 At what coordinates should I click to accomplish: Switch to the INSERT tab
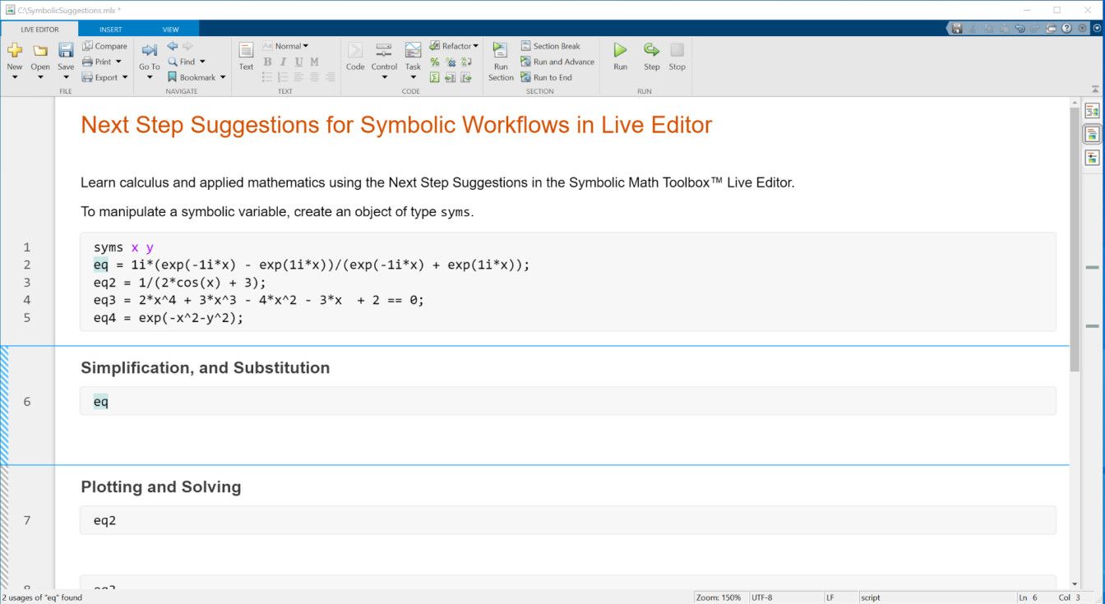(110, 30)
